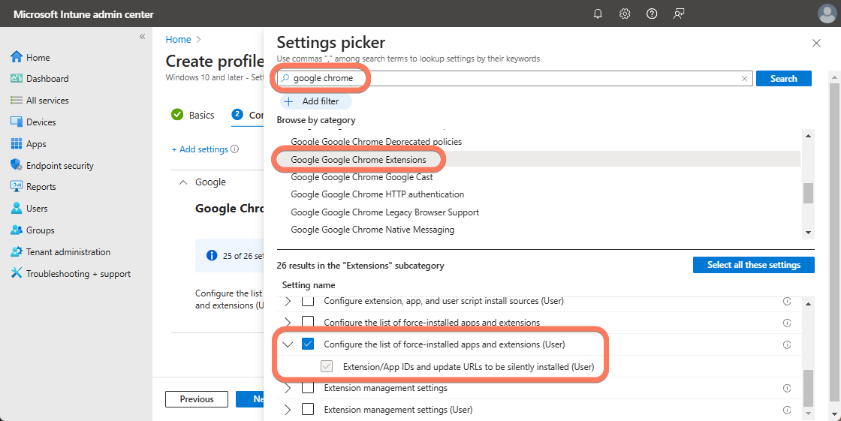Click Select all these settings button

[753, 265]
